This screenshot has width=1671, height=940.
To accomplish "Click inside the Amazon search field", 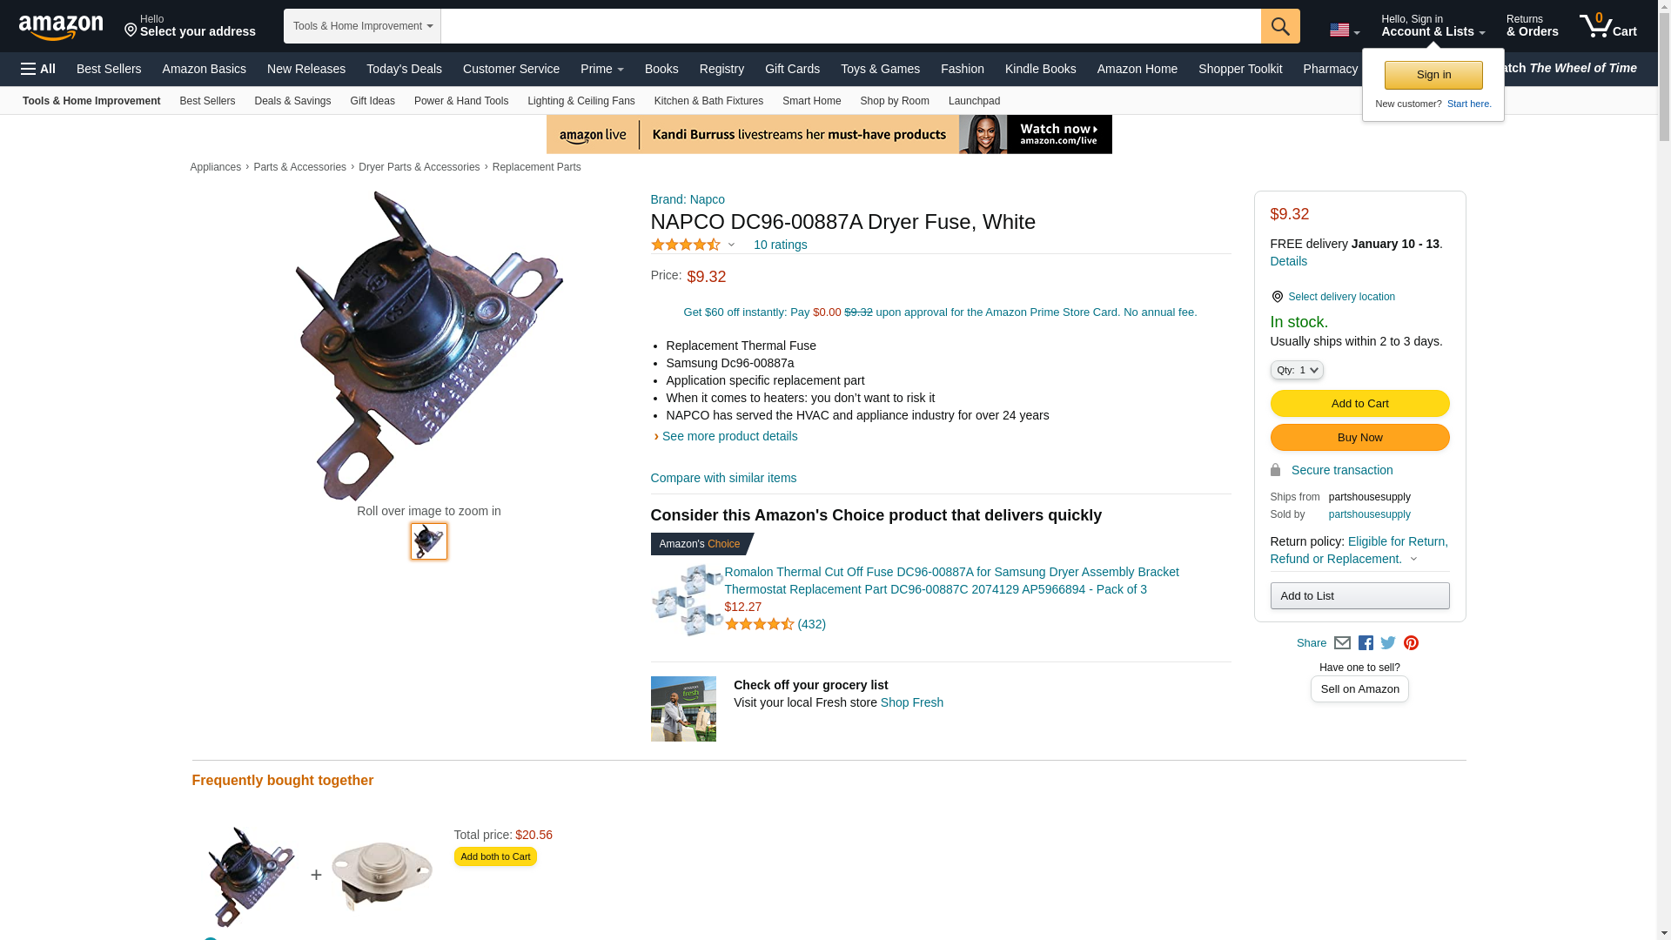I will [850, 26].
